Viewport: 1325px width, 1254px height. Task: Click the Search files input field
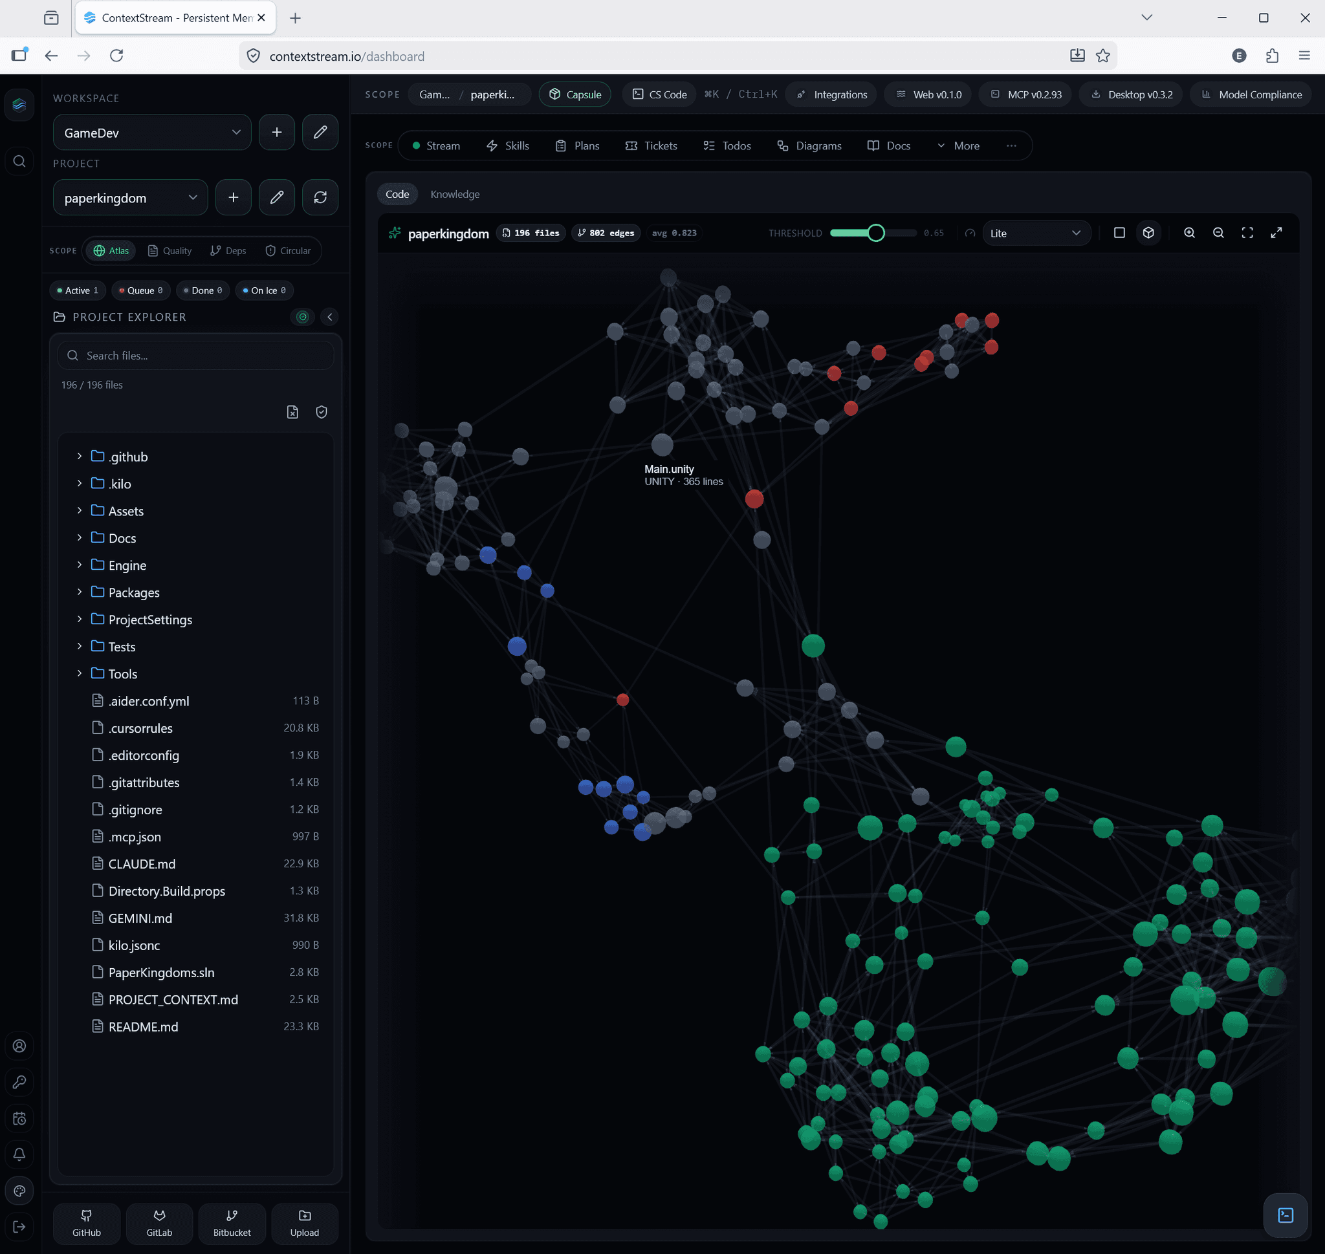tap(196, 356)
